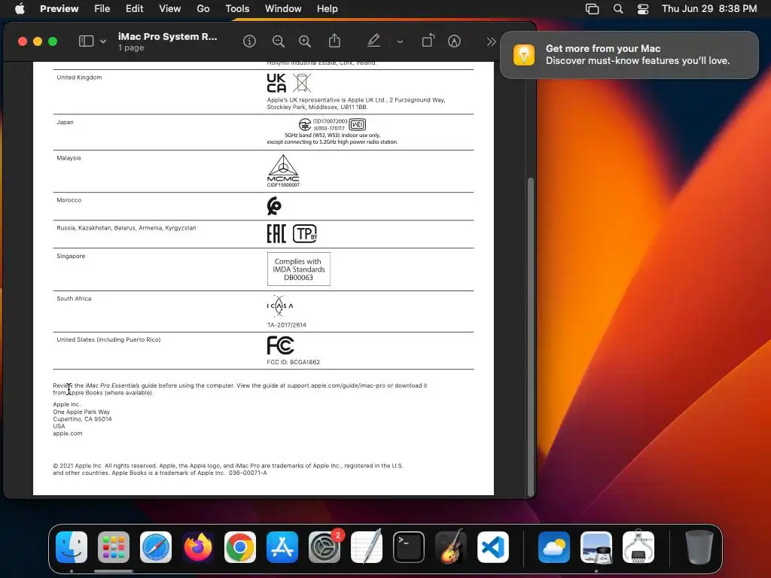Viewport: 771px width, 578px height.
Task: Open the View menu
Action: tap(169, 8)
